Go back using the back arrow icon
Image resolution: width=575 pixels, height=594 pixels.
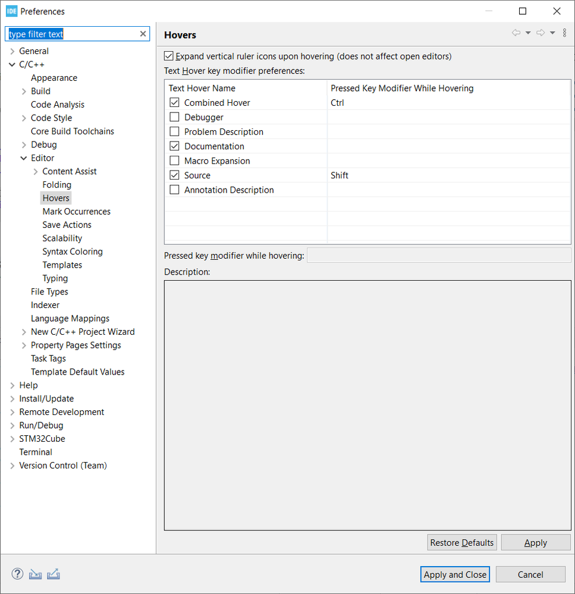tap(516, 33)
